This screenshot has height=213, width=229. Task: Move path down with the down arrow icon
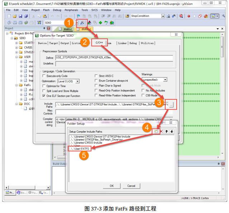pyautogui.click(x=172, y=132)
